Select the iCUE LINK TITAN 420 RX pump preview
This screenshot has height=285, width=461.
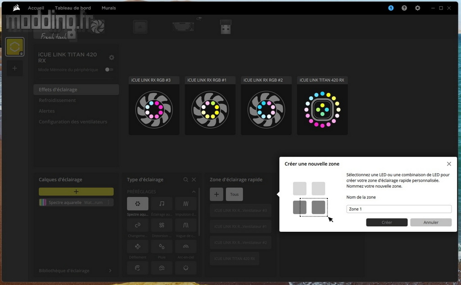click(x=322, y=110)
